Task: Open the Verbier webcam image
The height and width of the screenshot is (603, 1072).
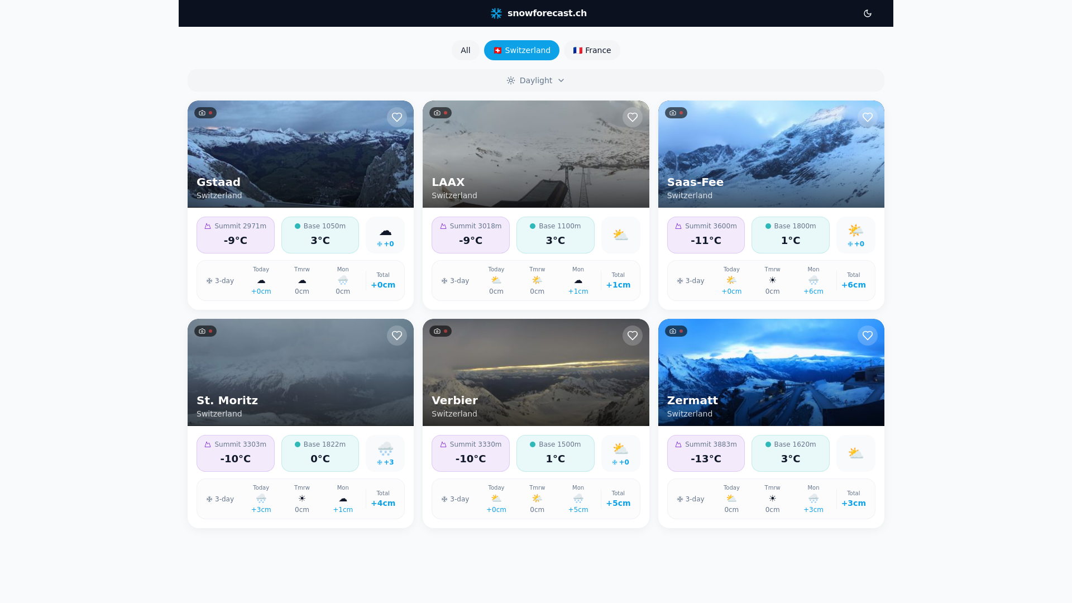Action: coord(536,372)
